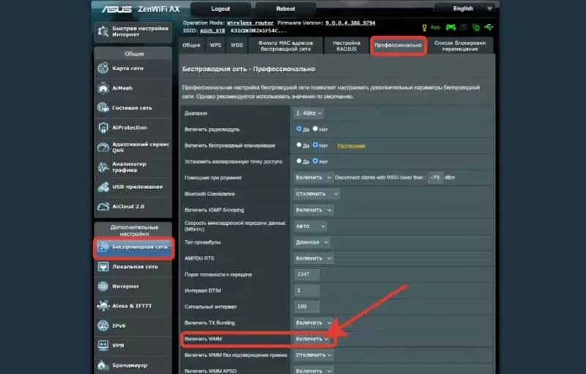Open the IPv6 icon
Screen dimensions: 586x374
click(x=103, y=326)
